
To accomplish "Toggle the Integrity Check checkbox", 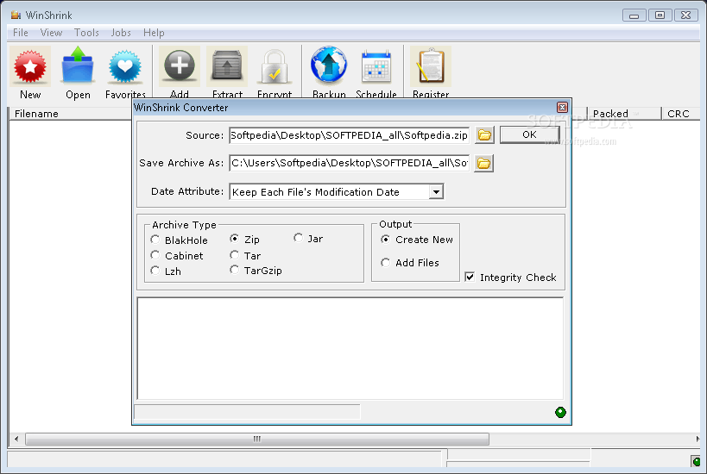I will point(470,277).
